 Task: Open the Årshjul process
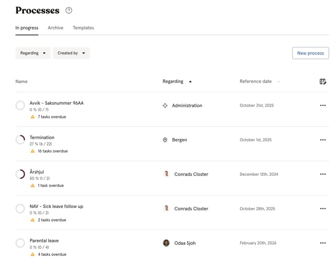[36, 171]
